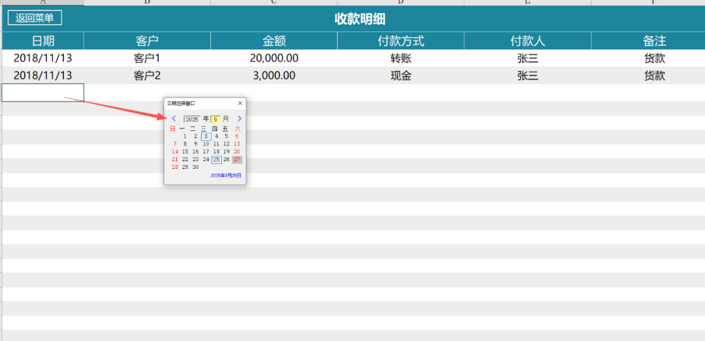705x341 pixels.
Task: Click the 付款方式 column header
Action: click(401, 41)
